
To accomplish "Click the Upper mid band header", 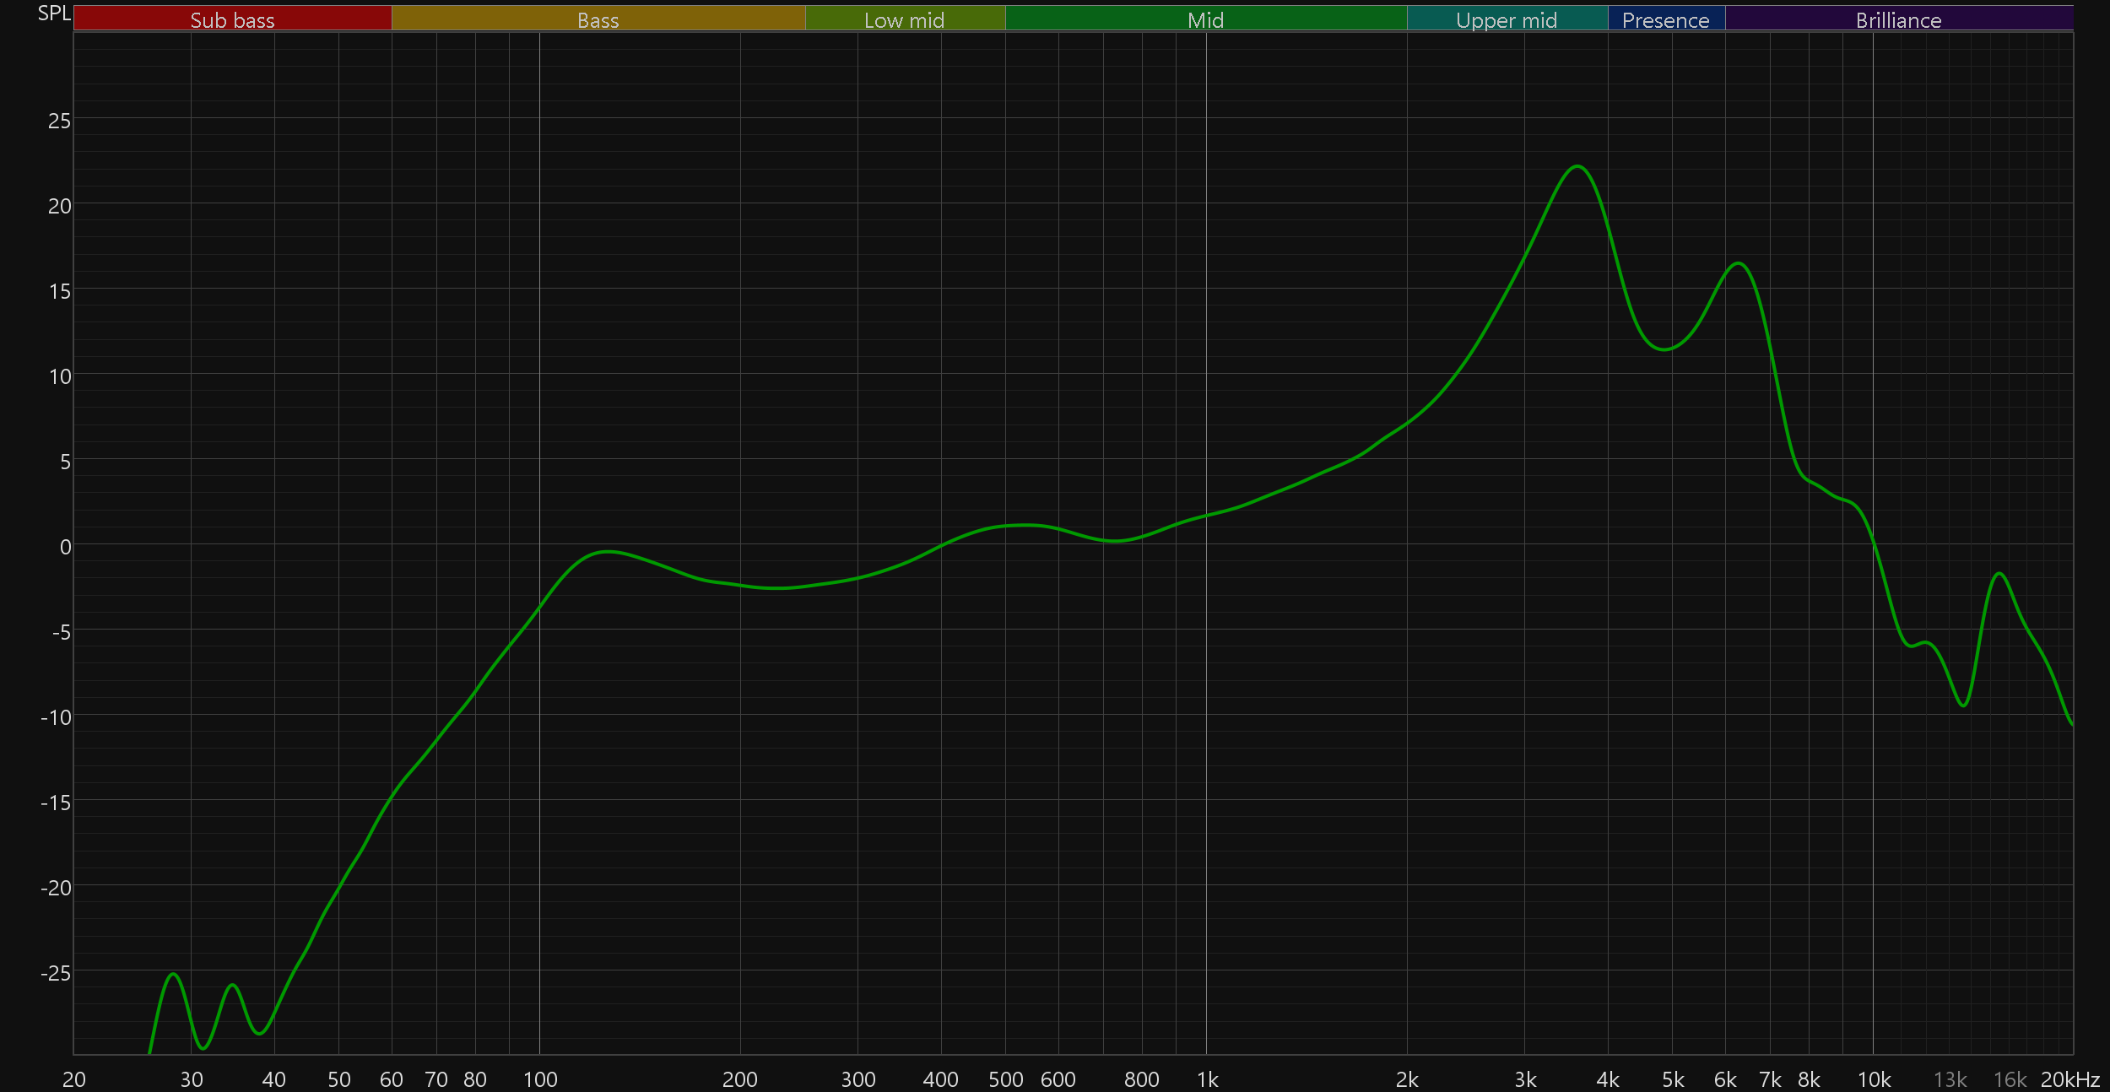I will point(1507,19).
